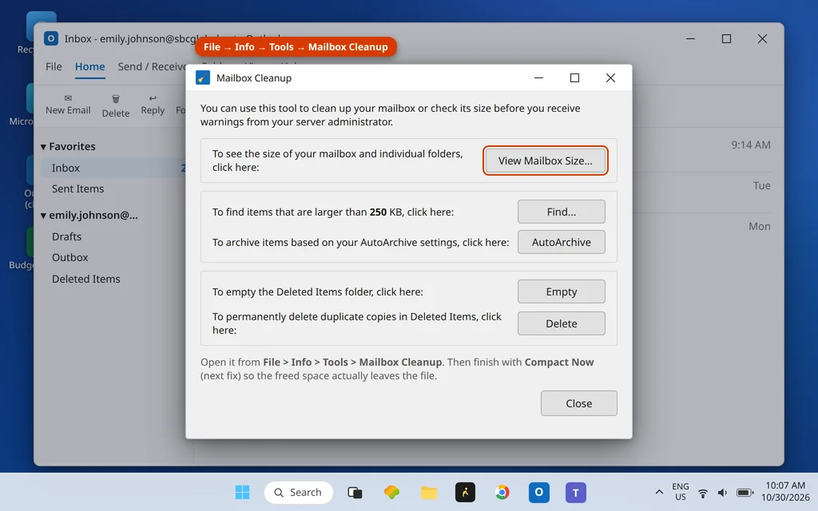Click the Delete duplicates button in the dialog
Screen dimensions: 818x511
(x=562, y=323)
